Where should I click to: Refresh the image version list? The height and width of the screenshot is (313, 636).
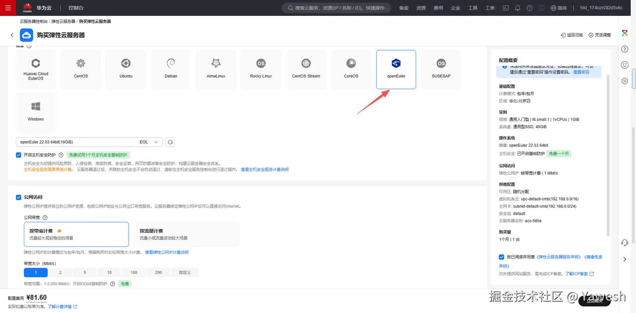coord(170,142)
